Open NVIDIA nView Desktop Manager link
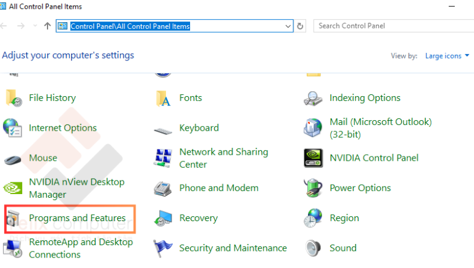 tap(77, 188)
